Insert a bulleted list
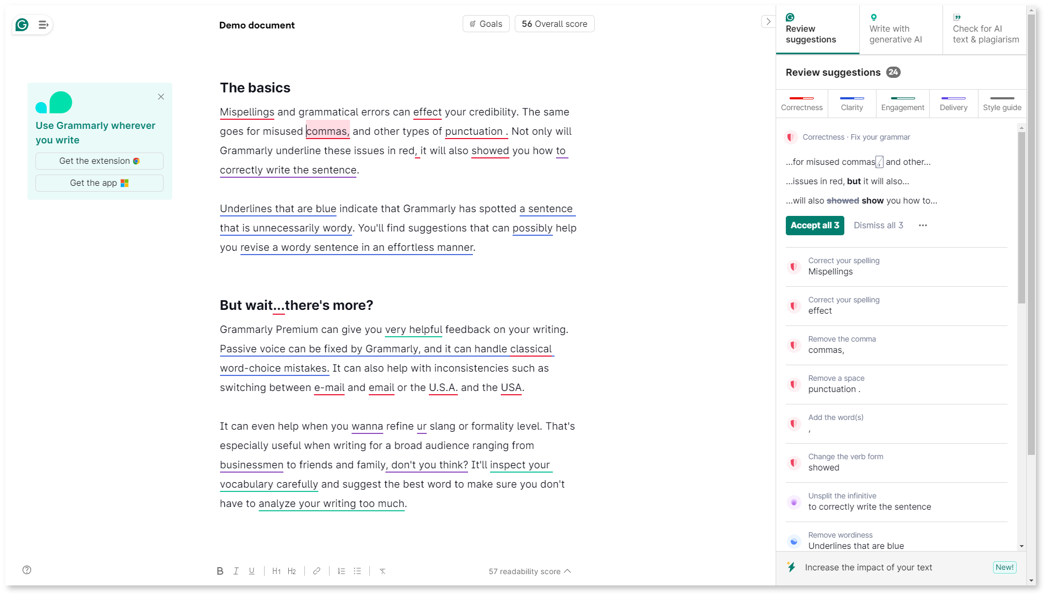The height and width of the screenshot is (594, 1044). (x=357, y=571)
